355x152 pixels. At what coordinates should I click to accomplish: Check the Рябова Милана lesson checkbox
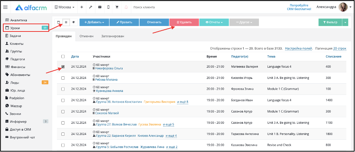[63, 78]
